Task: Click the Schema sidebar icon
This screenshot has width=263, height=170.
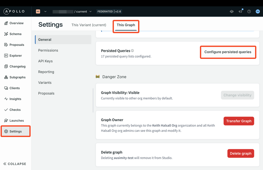Action: pos(6,34)
